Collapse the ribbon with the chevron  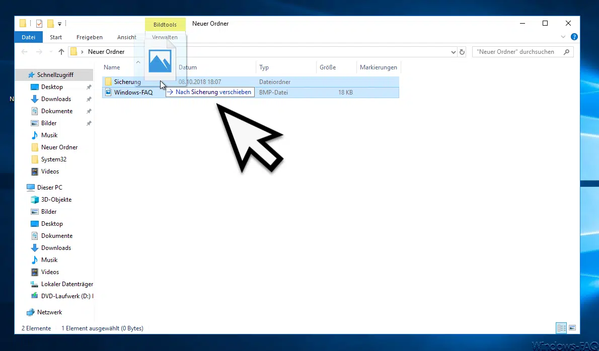point(563,37)
